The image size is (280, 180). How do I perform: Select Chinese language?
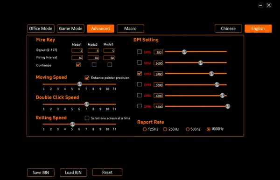228,28
